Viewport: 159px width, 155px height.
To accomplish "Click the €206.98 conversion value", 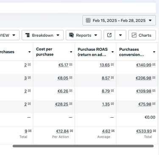I will coord(144,78).
